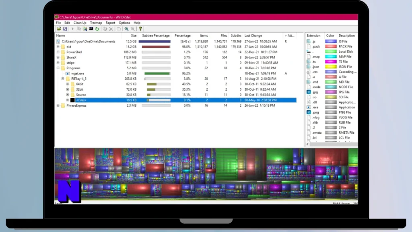Collapse the RBTray-4_3 folder node
This screenshot has width=412, height=232.
tap(63, 79)
